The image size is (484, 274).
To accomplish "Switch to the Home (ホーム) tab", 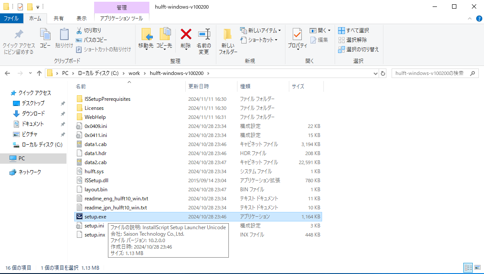I will tap(35, 19).
